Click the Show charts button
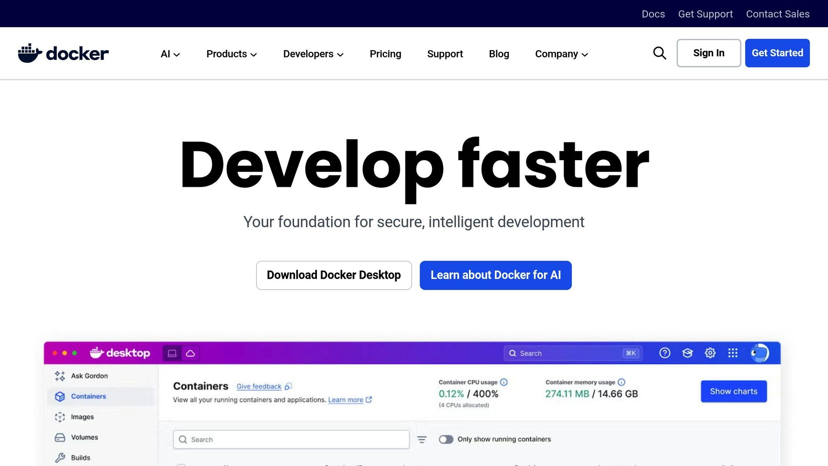Image resolution: width=828 pixels, height=466 pixels. coord(734,391)
